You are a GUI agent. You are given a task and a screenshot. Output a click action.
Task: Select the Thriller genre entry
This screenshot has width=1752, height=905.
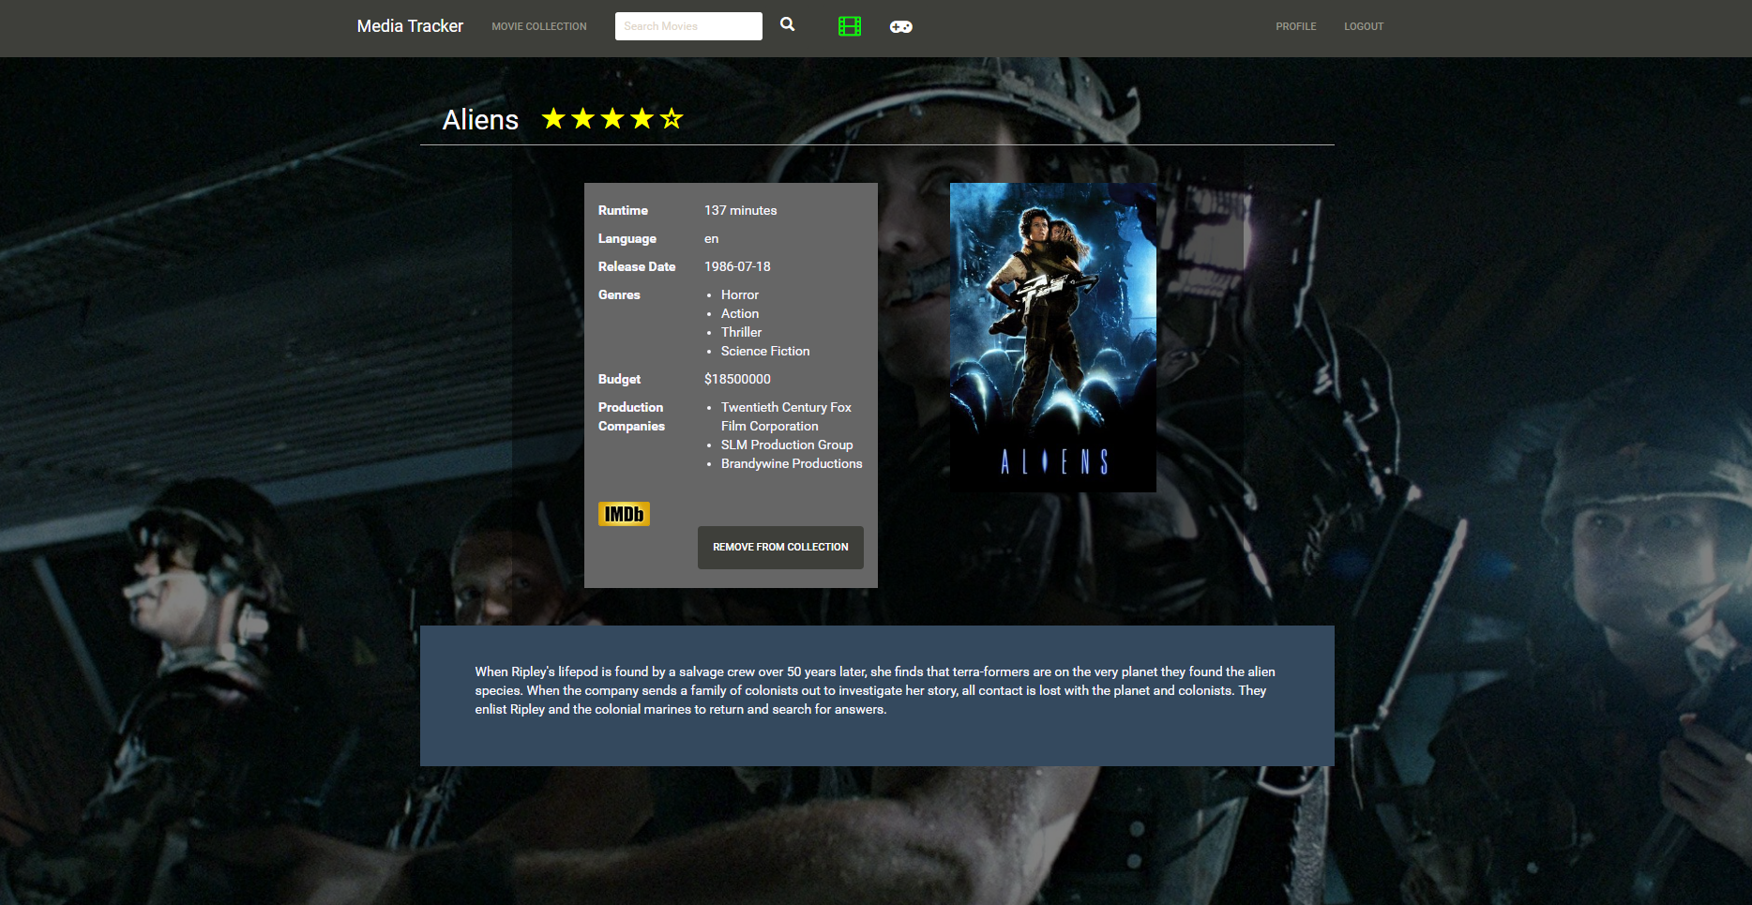click(x=741, y=332)
